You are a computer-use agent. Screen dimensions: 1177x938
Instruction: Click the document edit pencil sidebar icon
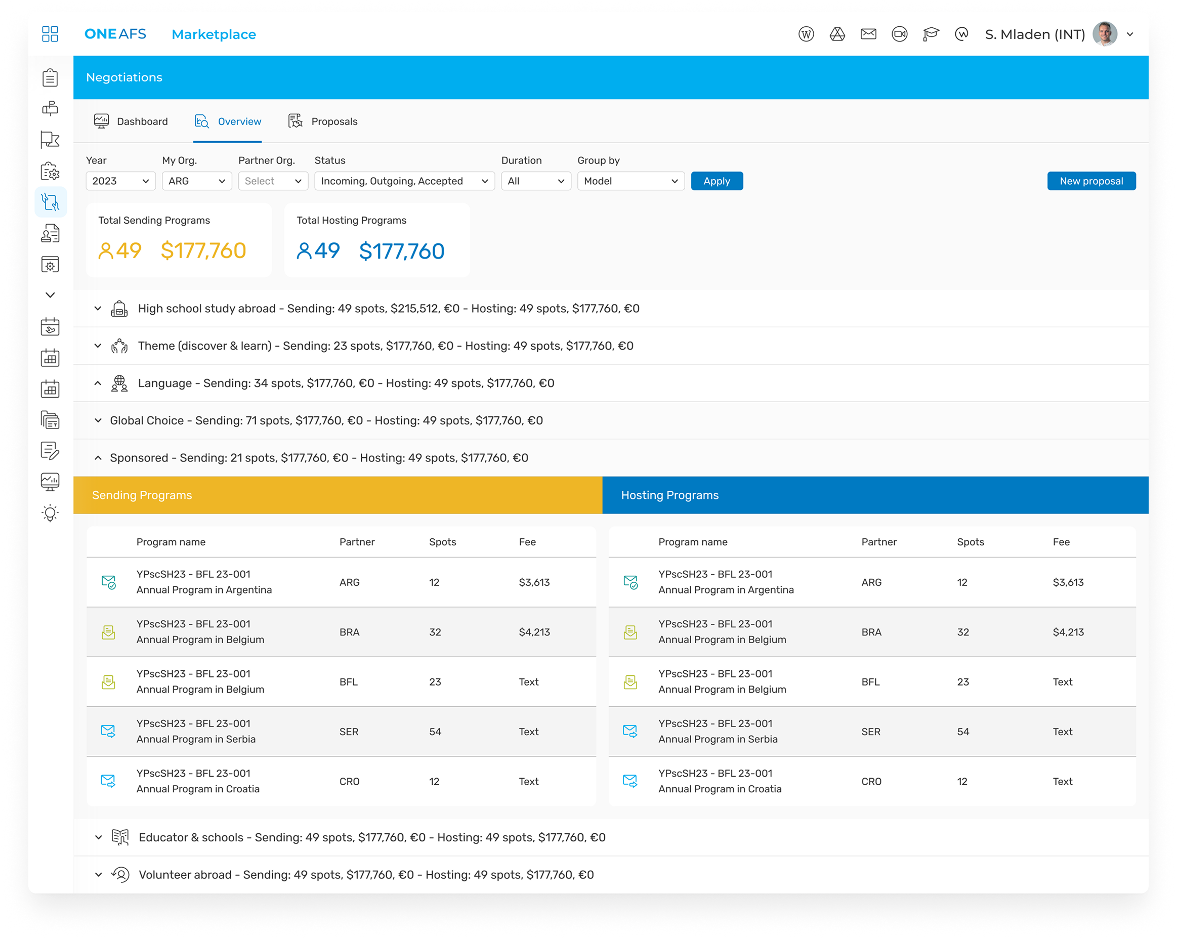(x=50, y=451)
